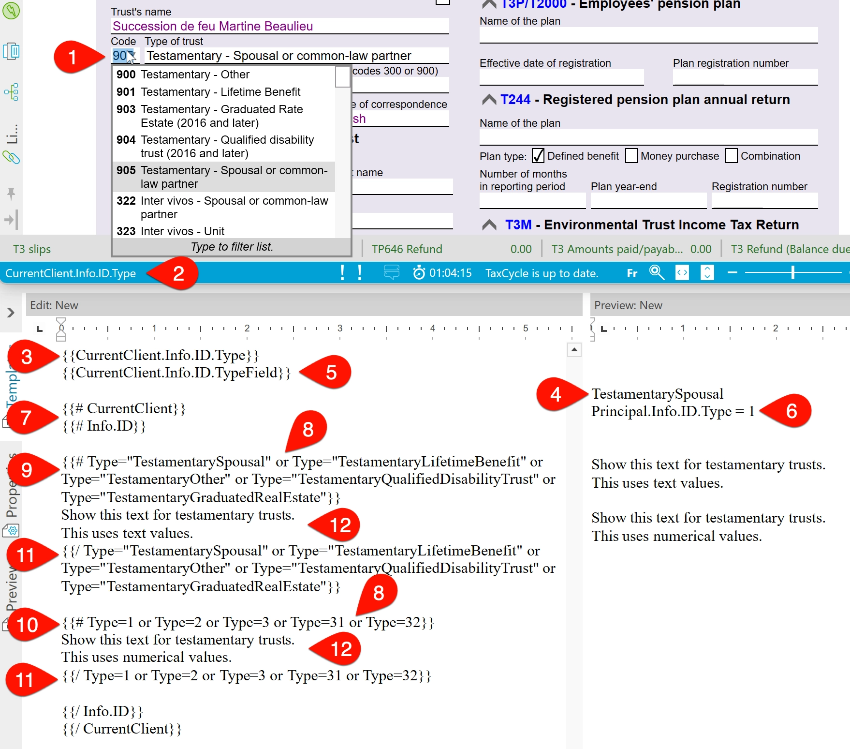Select 901 Testamentary - Lifetime Benefit
This screenshot has width=850, height=749.
tap(223, 92)
